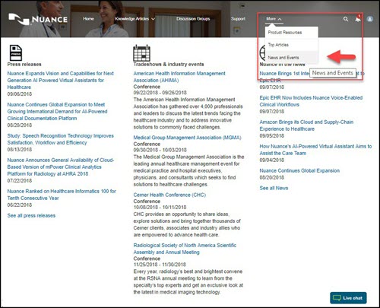Image resolution: width=380 pixels, height=308 pixels.
Task: Open Healthcare Informatics 100 ranking release
Action: [62, 195]
